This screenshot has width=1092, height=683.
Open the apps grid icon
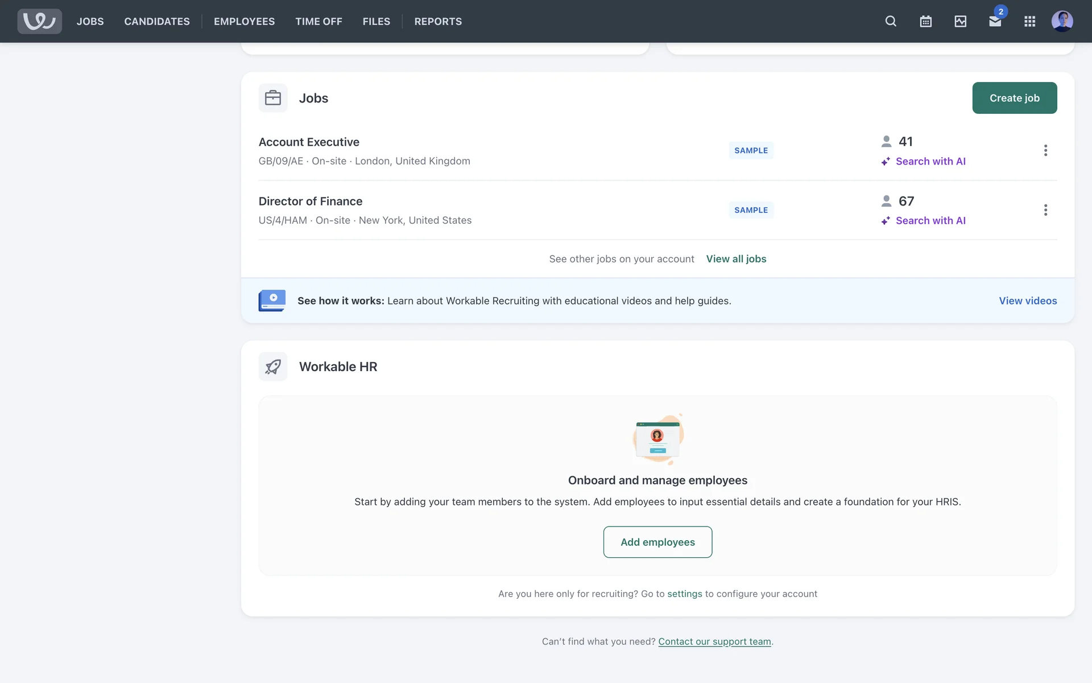pyautogui.click(x=1029, y=22)
